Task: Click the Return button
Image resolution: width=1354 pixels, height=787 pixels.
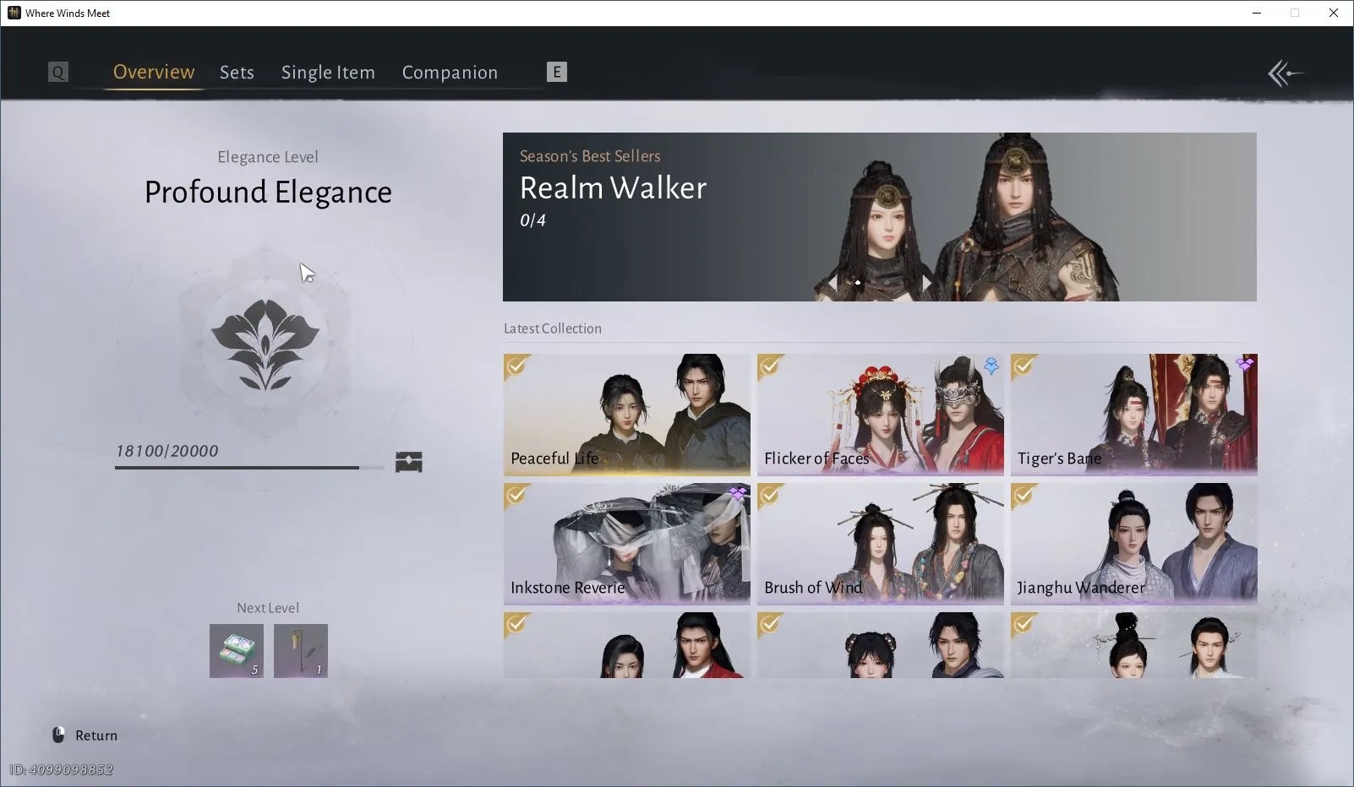Action: coord(85,735)
